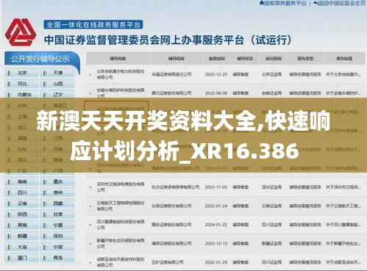Click the 五矿证券有限公司 cell

coord(168,262)
